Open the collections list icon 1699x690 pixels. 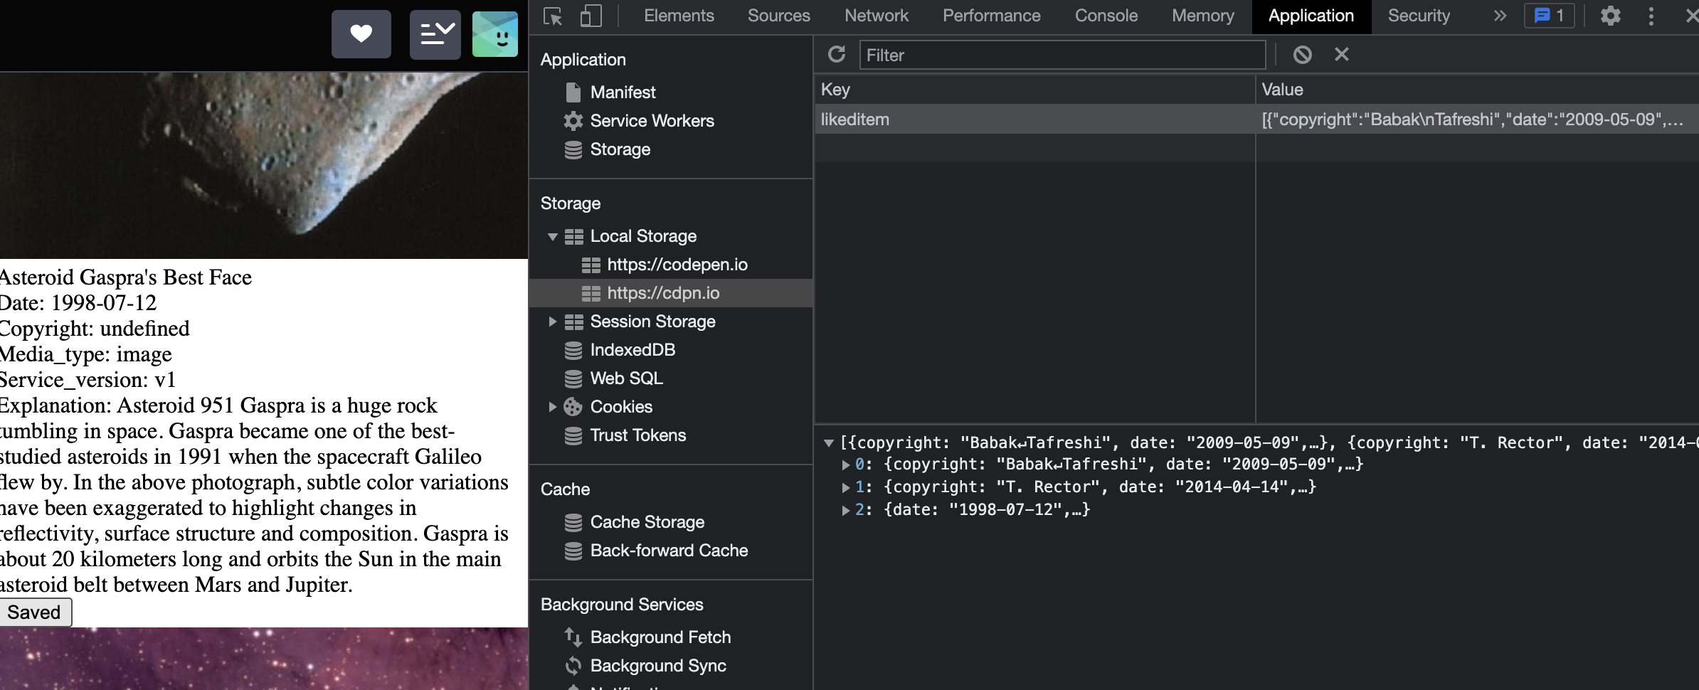435,33
